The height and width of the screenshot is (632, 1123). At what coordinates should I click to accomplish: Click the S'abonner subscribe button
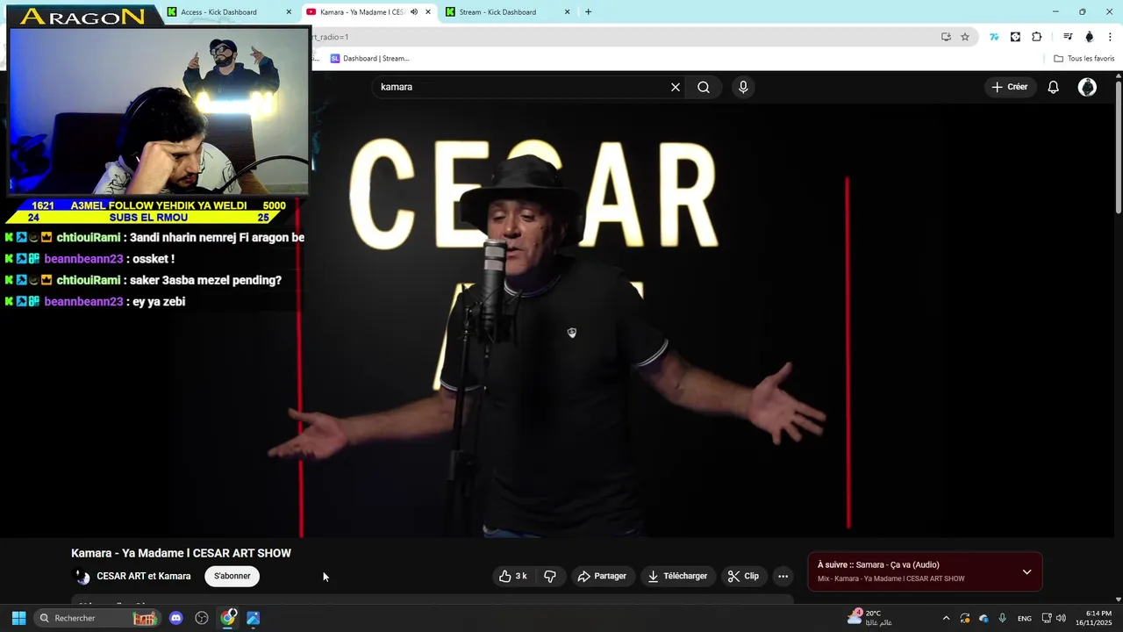232,576
